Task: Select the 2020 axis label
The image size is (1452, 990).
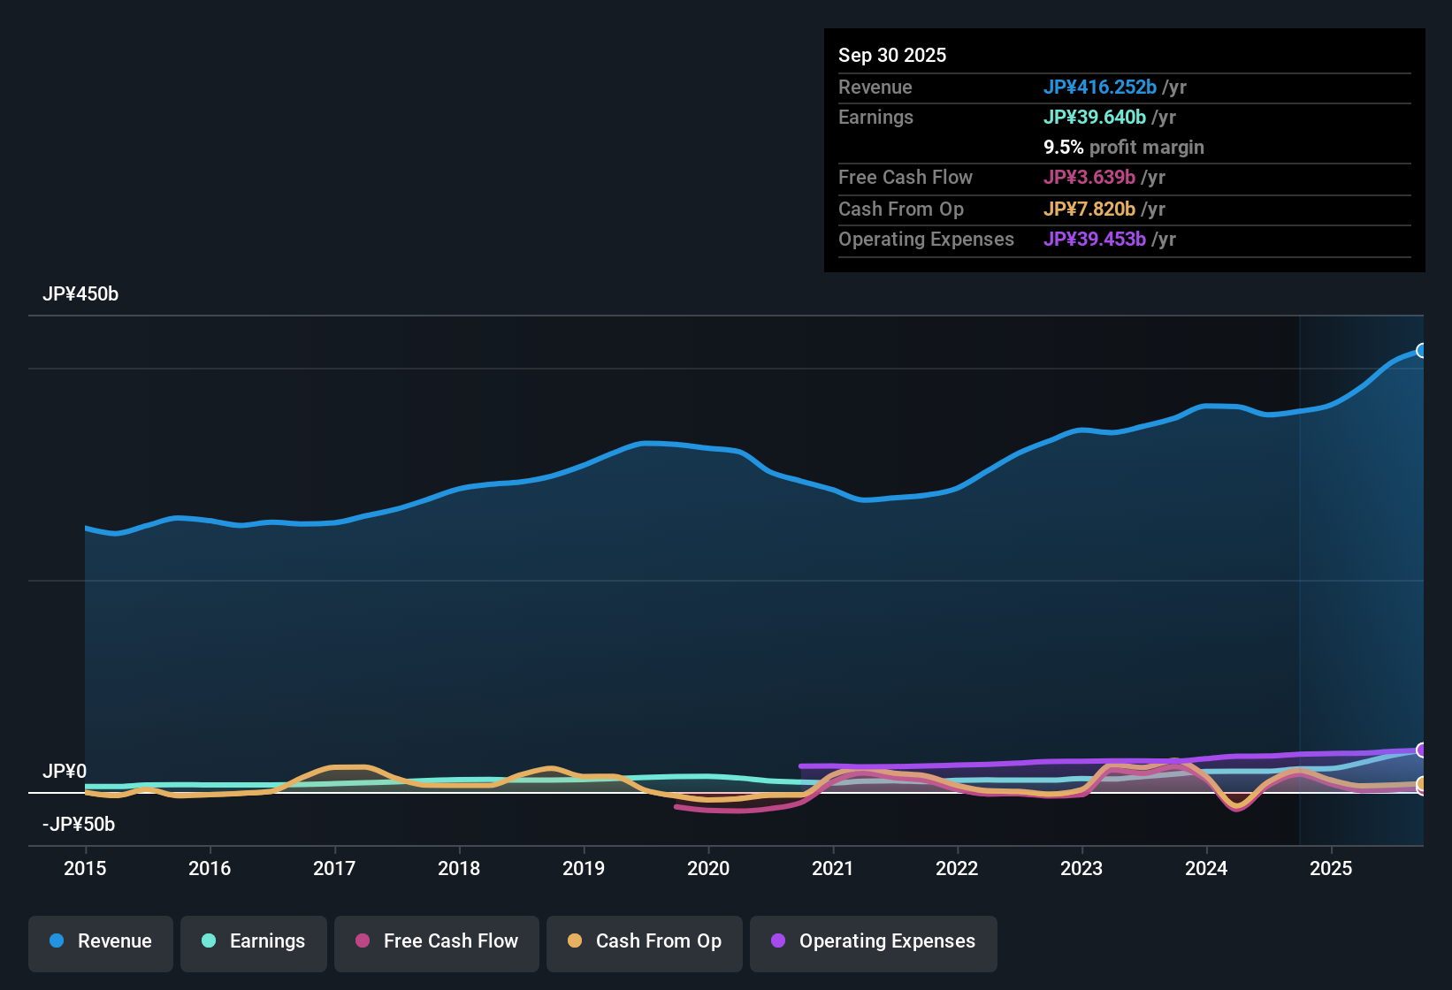Action: pos(708,869)
